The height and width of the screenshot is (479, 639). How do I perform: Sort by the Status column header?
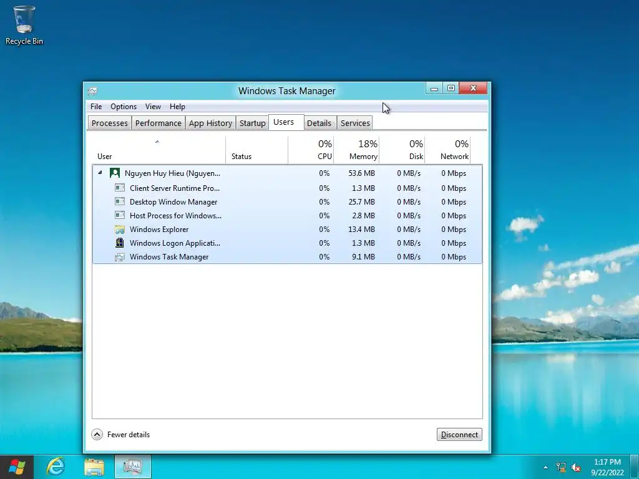(x=256, y=150)
